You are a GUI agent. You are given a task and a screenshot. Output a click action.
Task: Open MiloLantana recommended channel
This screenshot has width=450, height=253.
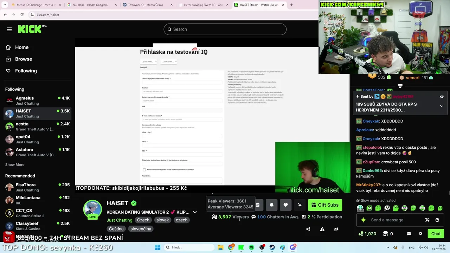37,200
